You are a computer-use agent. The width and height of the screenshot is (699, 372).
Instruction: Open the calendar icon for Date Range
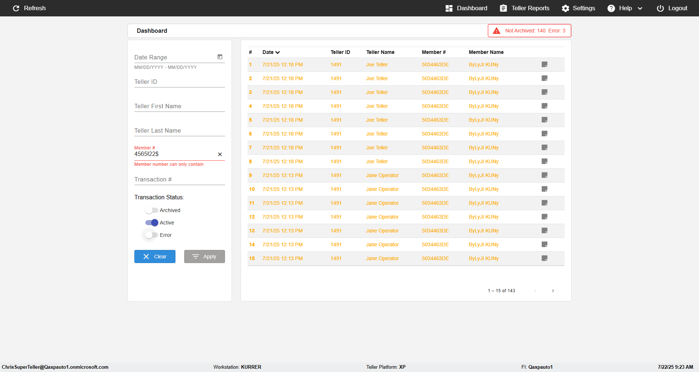point(220,57)
